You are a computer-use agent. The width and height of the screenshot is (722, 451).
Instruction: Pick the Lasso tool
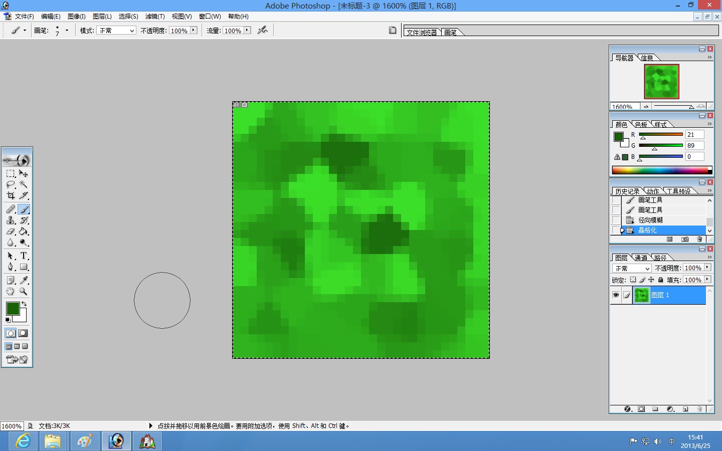[x=11, y=184]
